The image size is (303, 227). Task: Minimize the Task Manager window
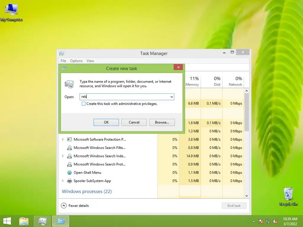[x=224, y=52]
